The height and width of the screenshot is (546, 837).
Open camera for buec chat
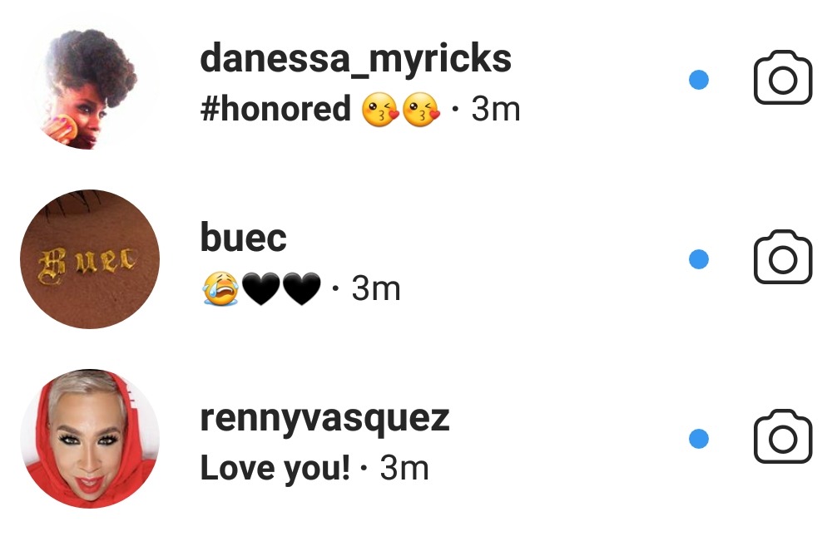(x=782, y=259)
